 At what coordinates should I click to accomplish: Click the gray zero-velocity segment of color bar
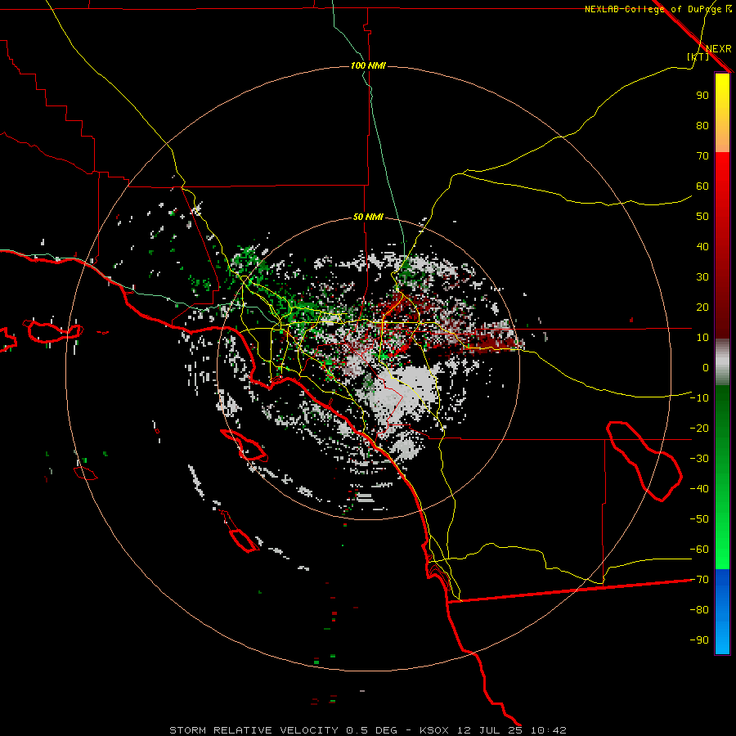coord(722,362)
